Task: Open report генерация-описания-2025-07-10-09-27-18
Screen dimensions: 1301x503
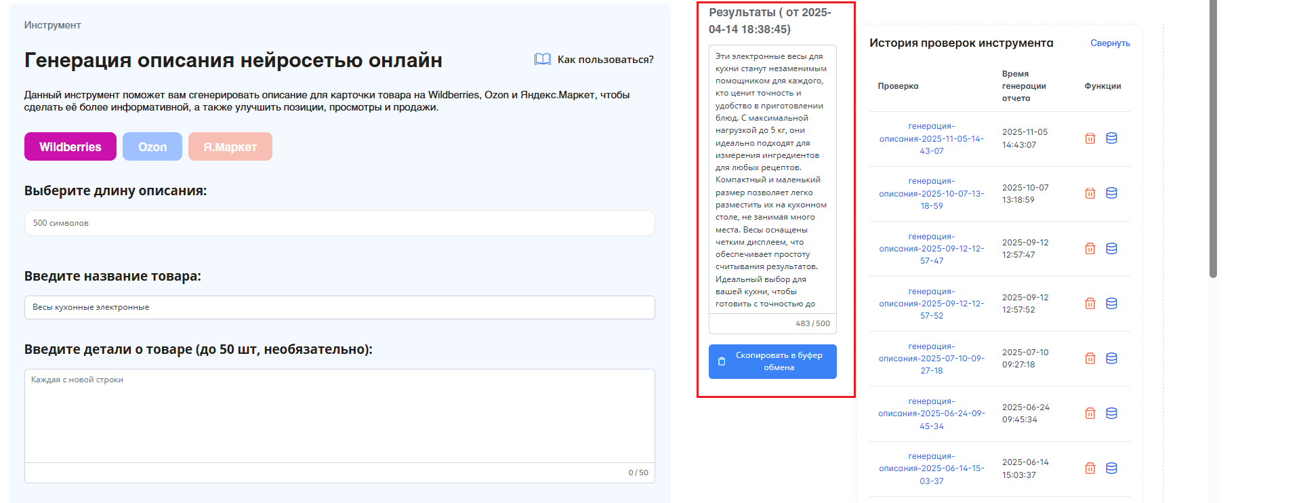Action: (x=931, y=359)
